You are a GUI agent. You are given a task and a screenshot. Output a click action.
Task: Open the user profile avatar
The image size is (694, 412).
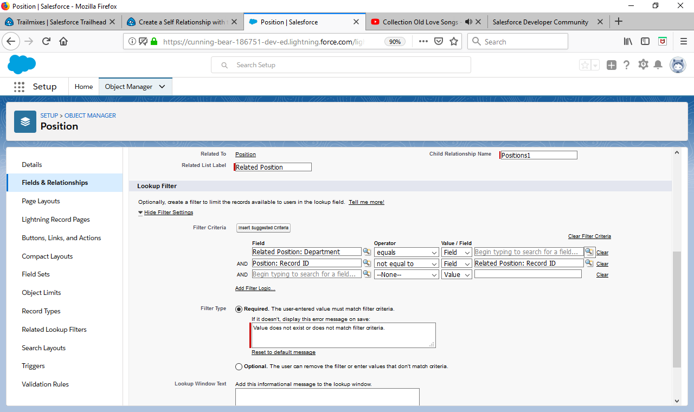click(678, 65)
